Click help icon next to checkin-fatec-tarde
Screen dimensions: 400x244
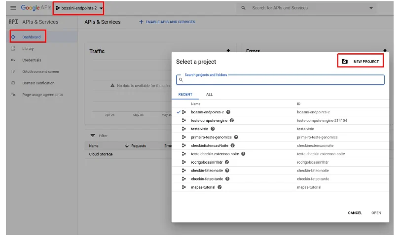click(x=227, y=179)
